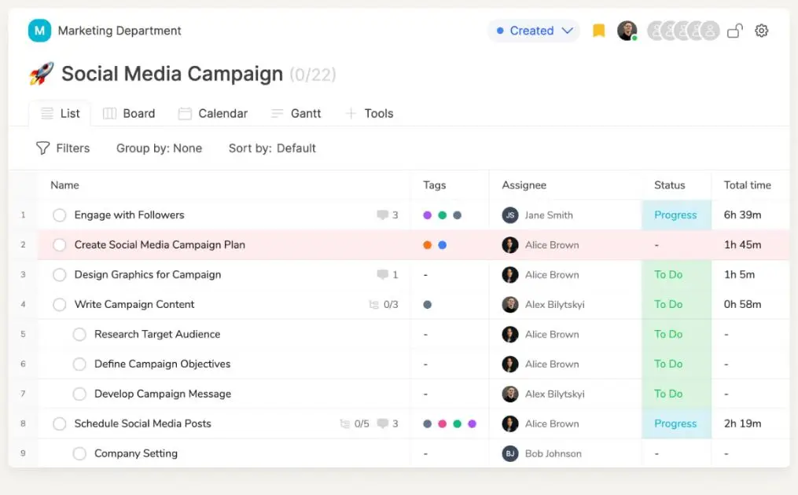This screenshot has height=495, width=798.
Task: Click the Marketing Department M logo
Action: click(x=39, y=31)
